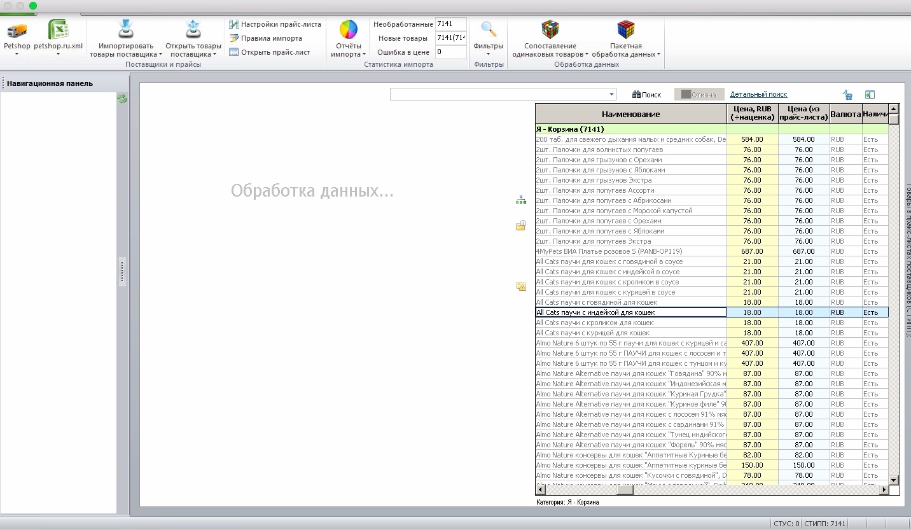Viewport: 911px width, 530px height.
Task: Click the Petshop truck supplier icon
Action: click(x=17, y=30)
